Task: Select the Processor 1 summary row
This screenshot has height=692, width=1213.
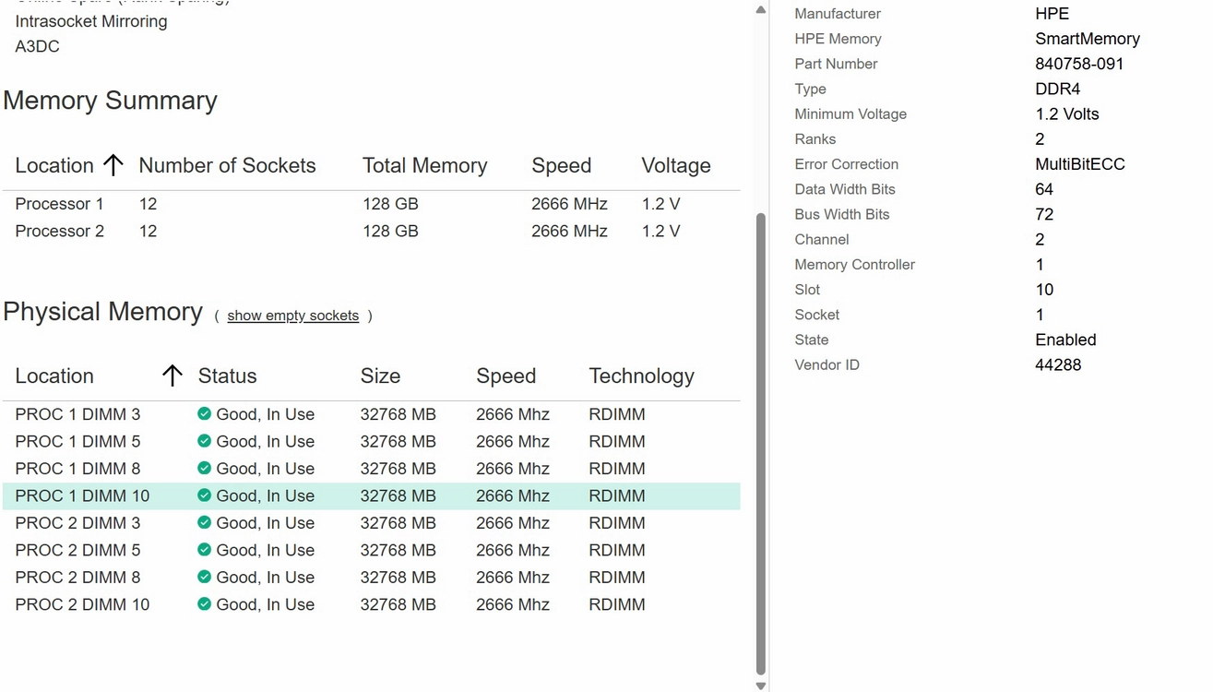Action: click(371, 204)
